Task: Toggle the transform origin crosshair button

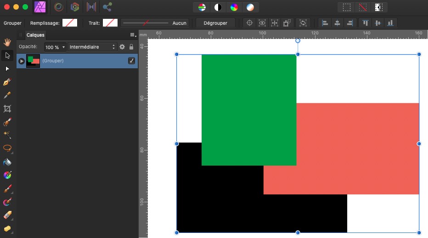Action: click(x=249, y=23)
